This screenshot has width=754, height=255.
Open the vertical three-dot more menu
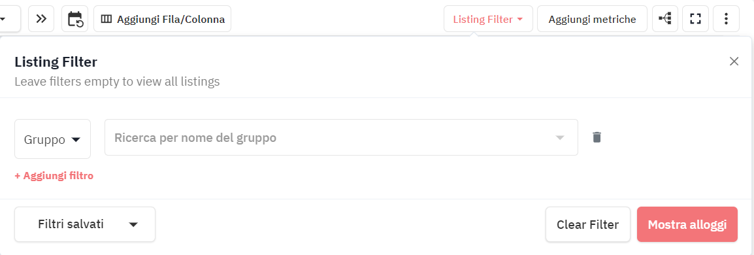coord(726,19)
